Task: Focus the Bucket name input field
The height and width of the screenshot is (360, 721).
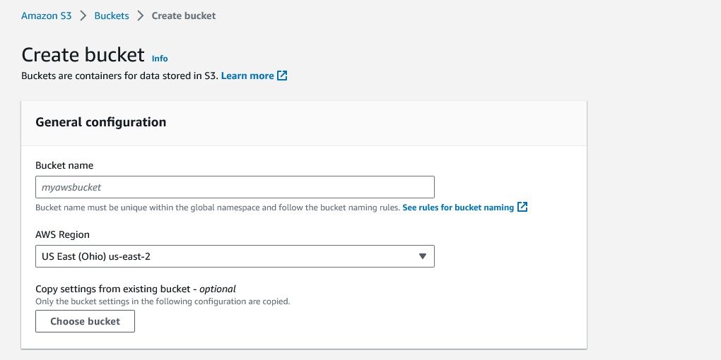Action: coord(235,187)
